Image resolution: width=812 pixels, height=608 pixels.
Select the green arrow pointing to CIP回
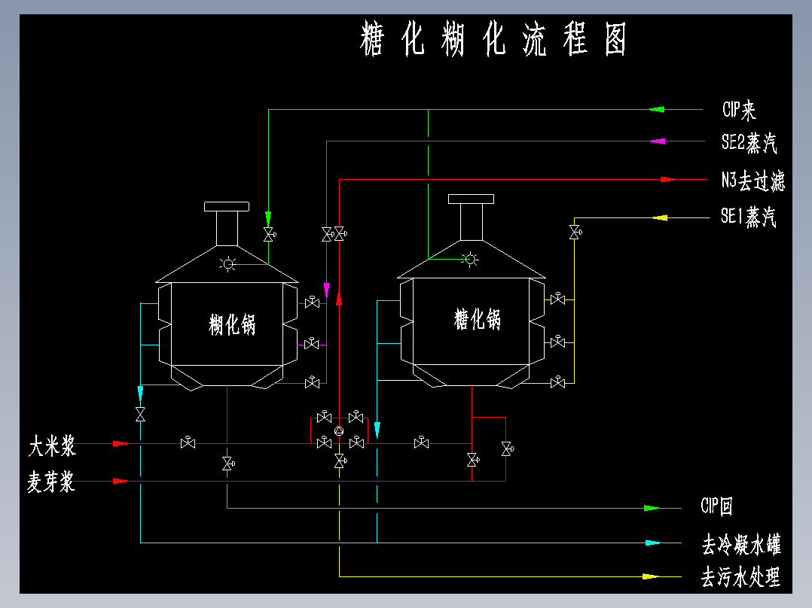[x=652, y=508]
